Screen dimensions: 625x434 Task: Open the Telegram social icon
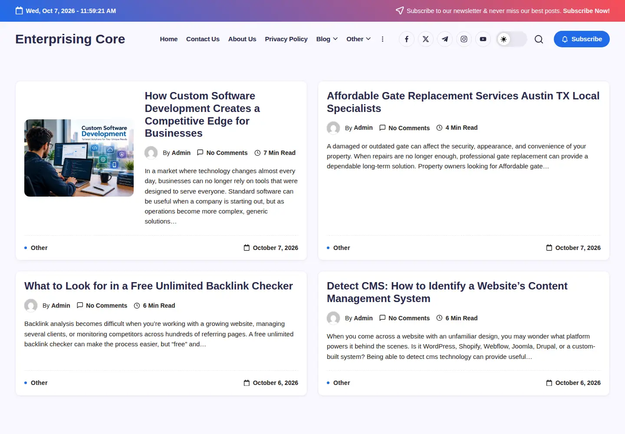[445, 39]
